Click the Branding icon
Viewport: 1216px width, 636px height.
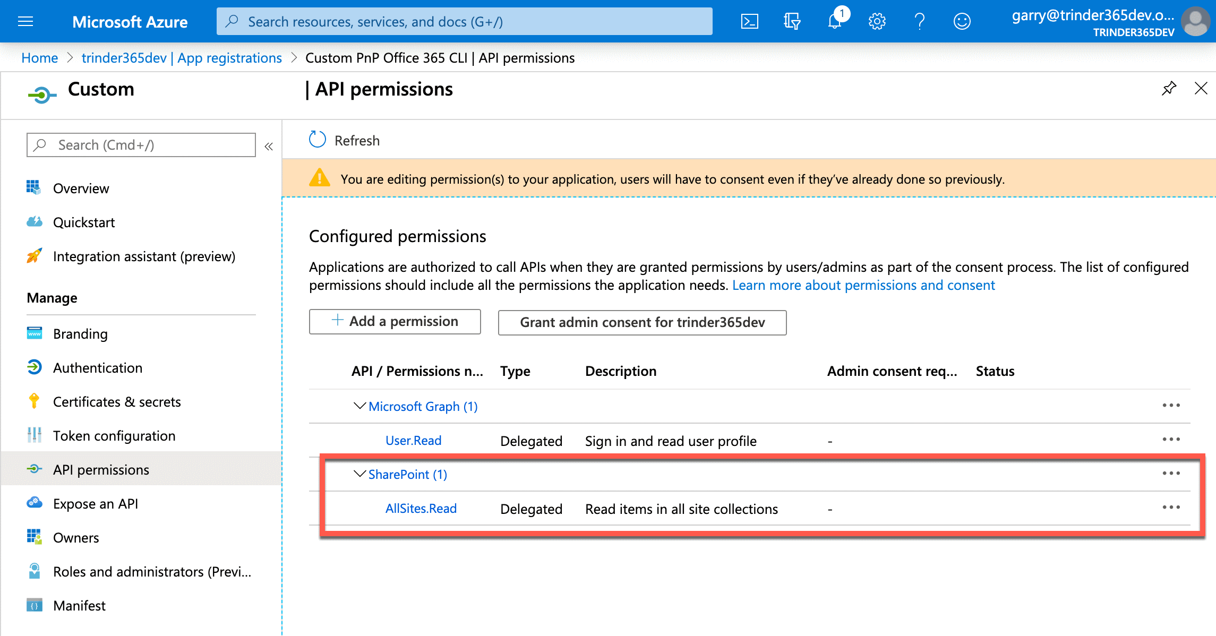(x=34, y=333)
